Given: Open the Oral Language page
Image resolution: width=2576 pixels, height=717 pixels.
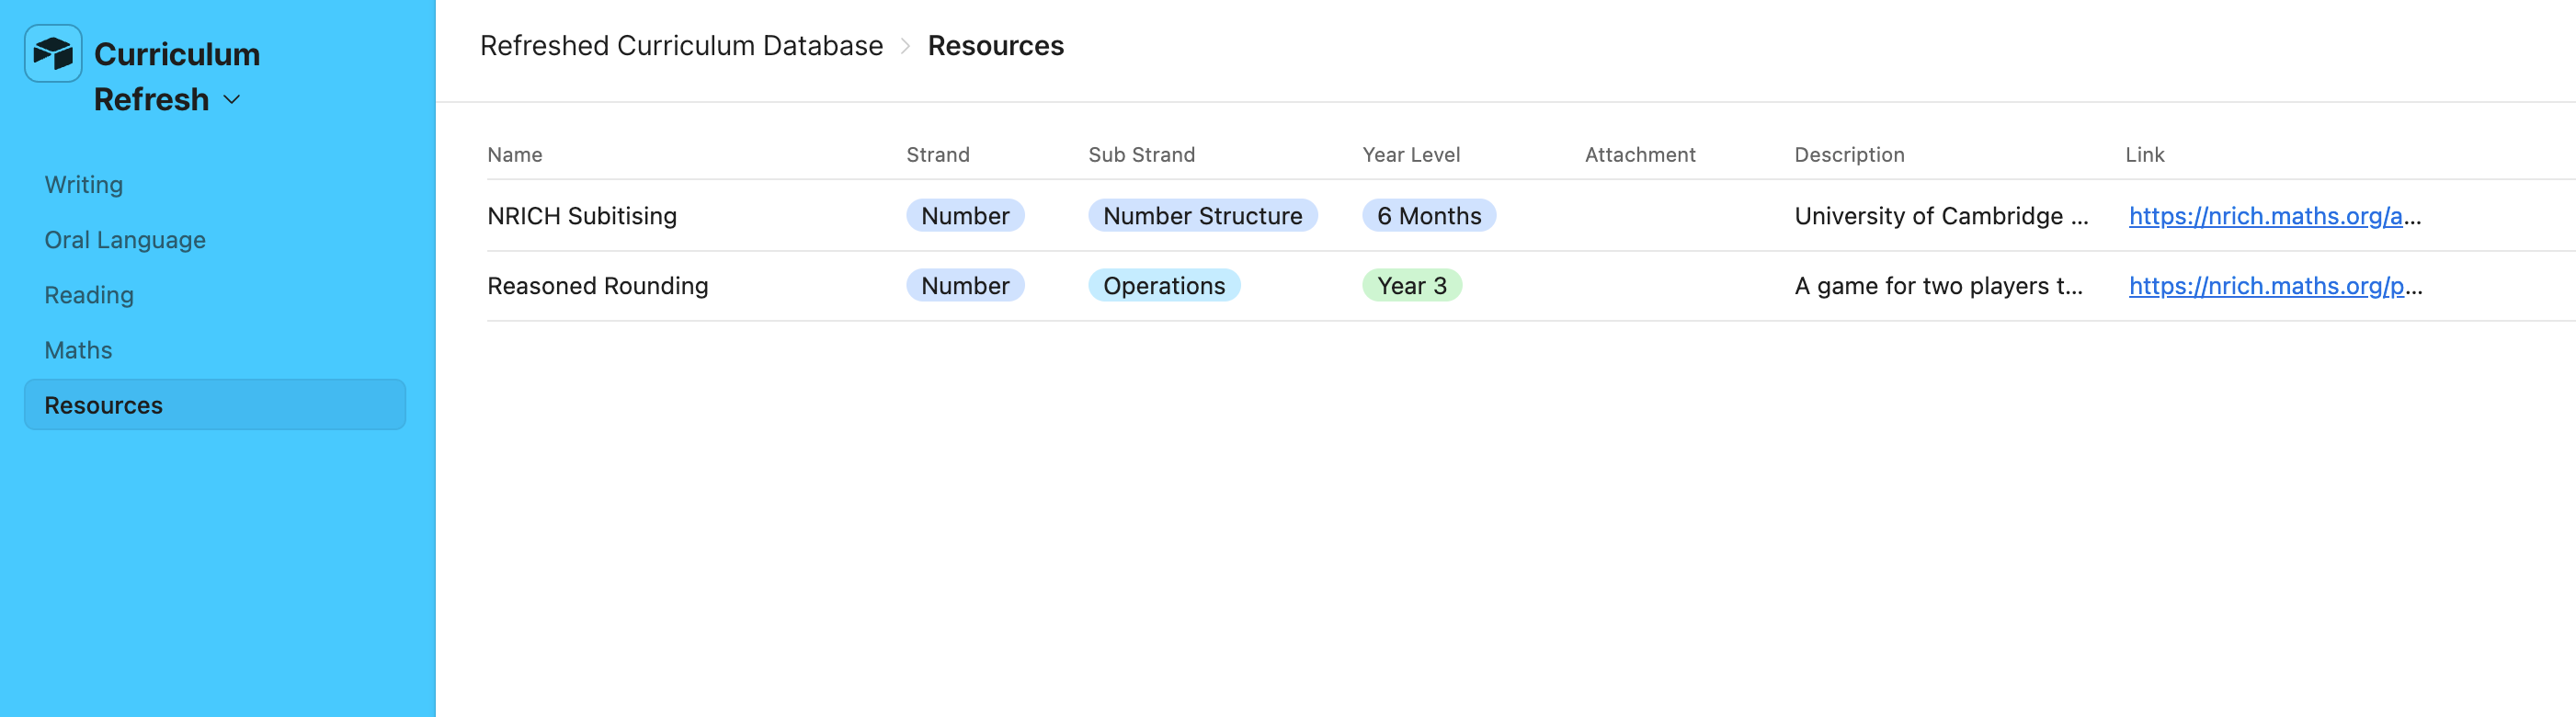Looking at the screenshot, I should (x=125, y=240).
